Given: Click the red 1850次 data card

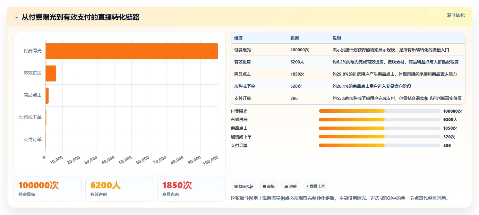Looking at the screenshot, I should click(x=191, y=189).
